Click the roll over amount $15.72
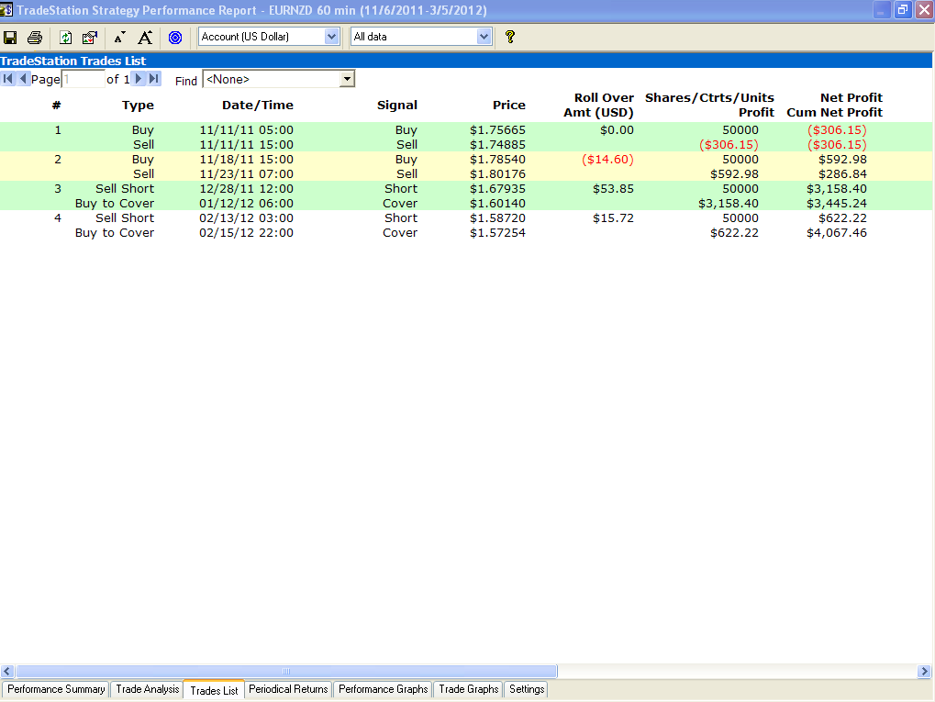The image size is (935, 702). (x=613, y=217)
